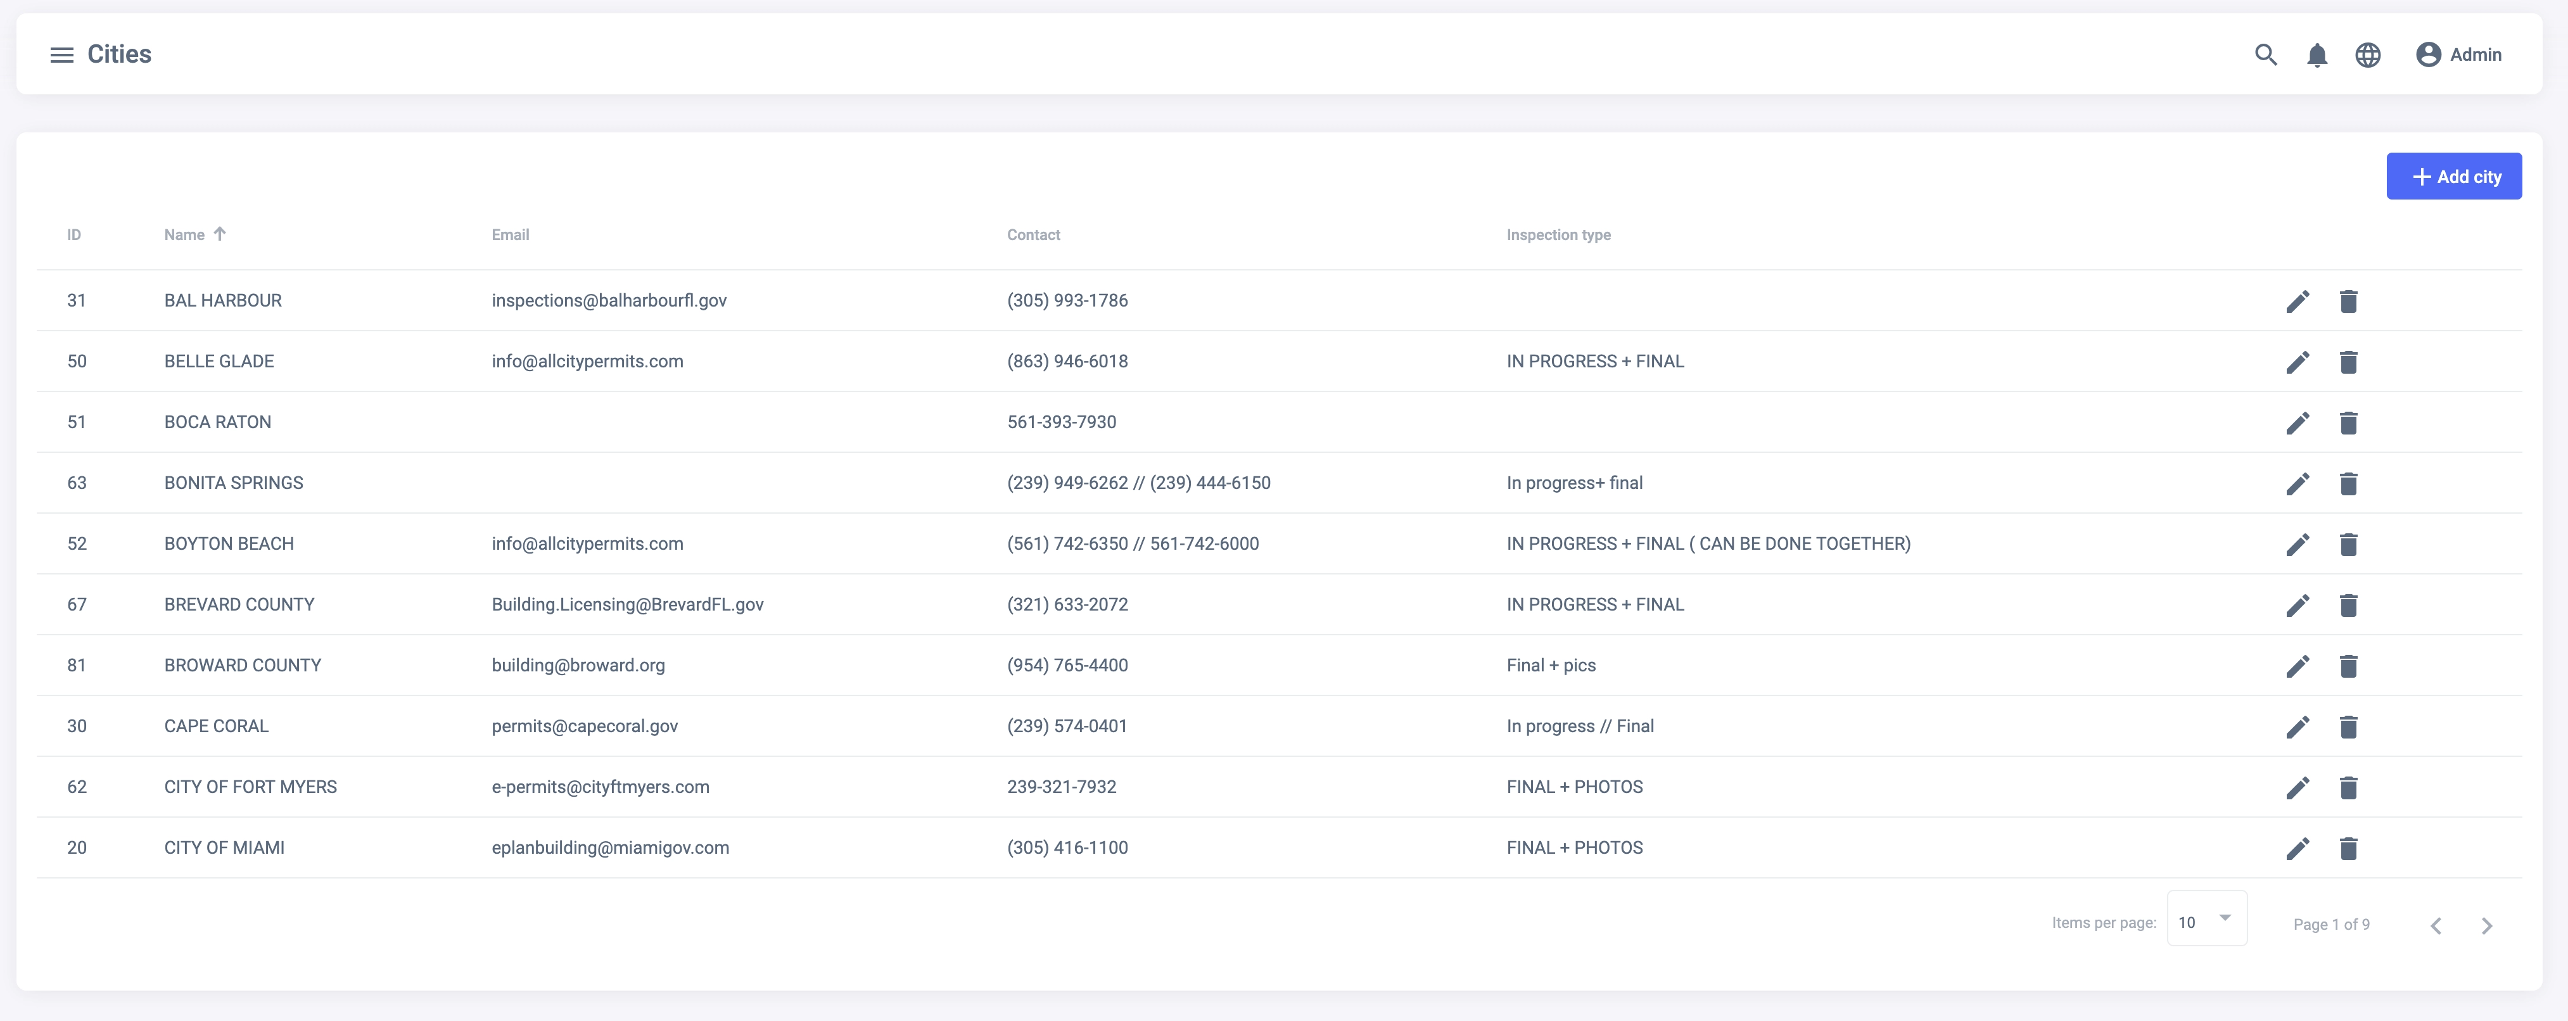Edit the BAL HARBOUR city row

click(2297, 301)
